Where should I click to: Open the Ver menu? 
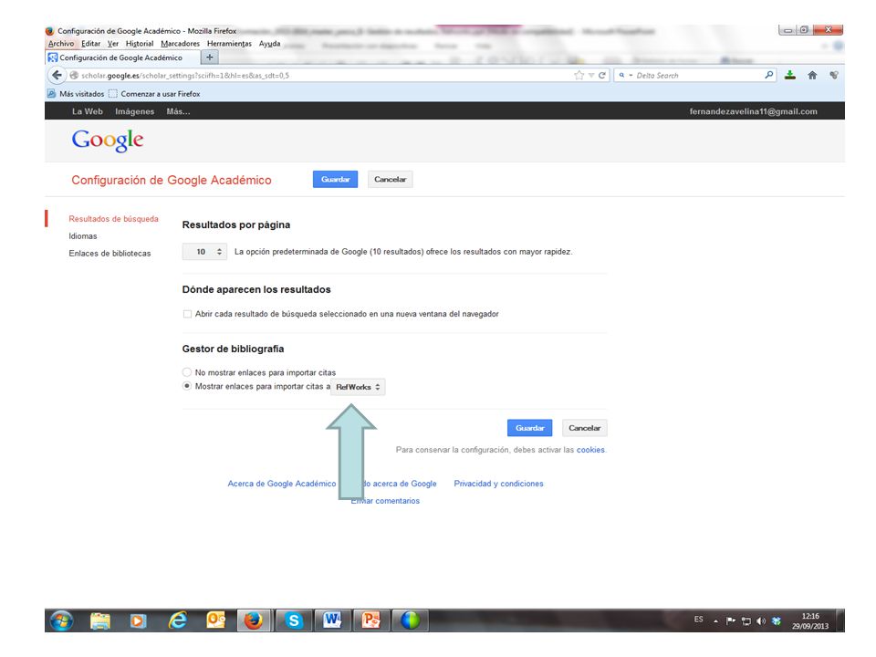(113, 44)
